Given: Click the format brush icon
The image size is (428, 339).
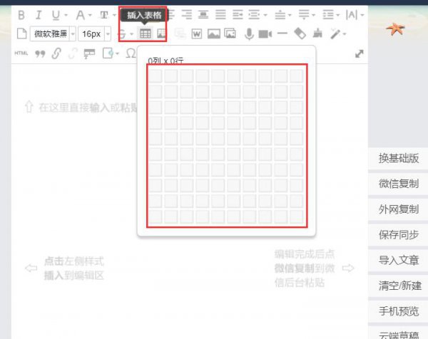Looking at the screenshot, I should coord(317,33).
